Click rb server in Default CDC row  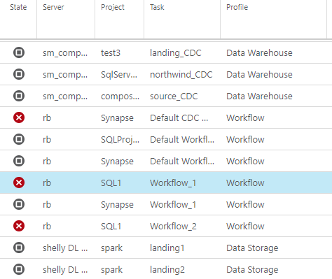(x=47, y=118)
